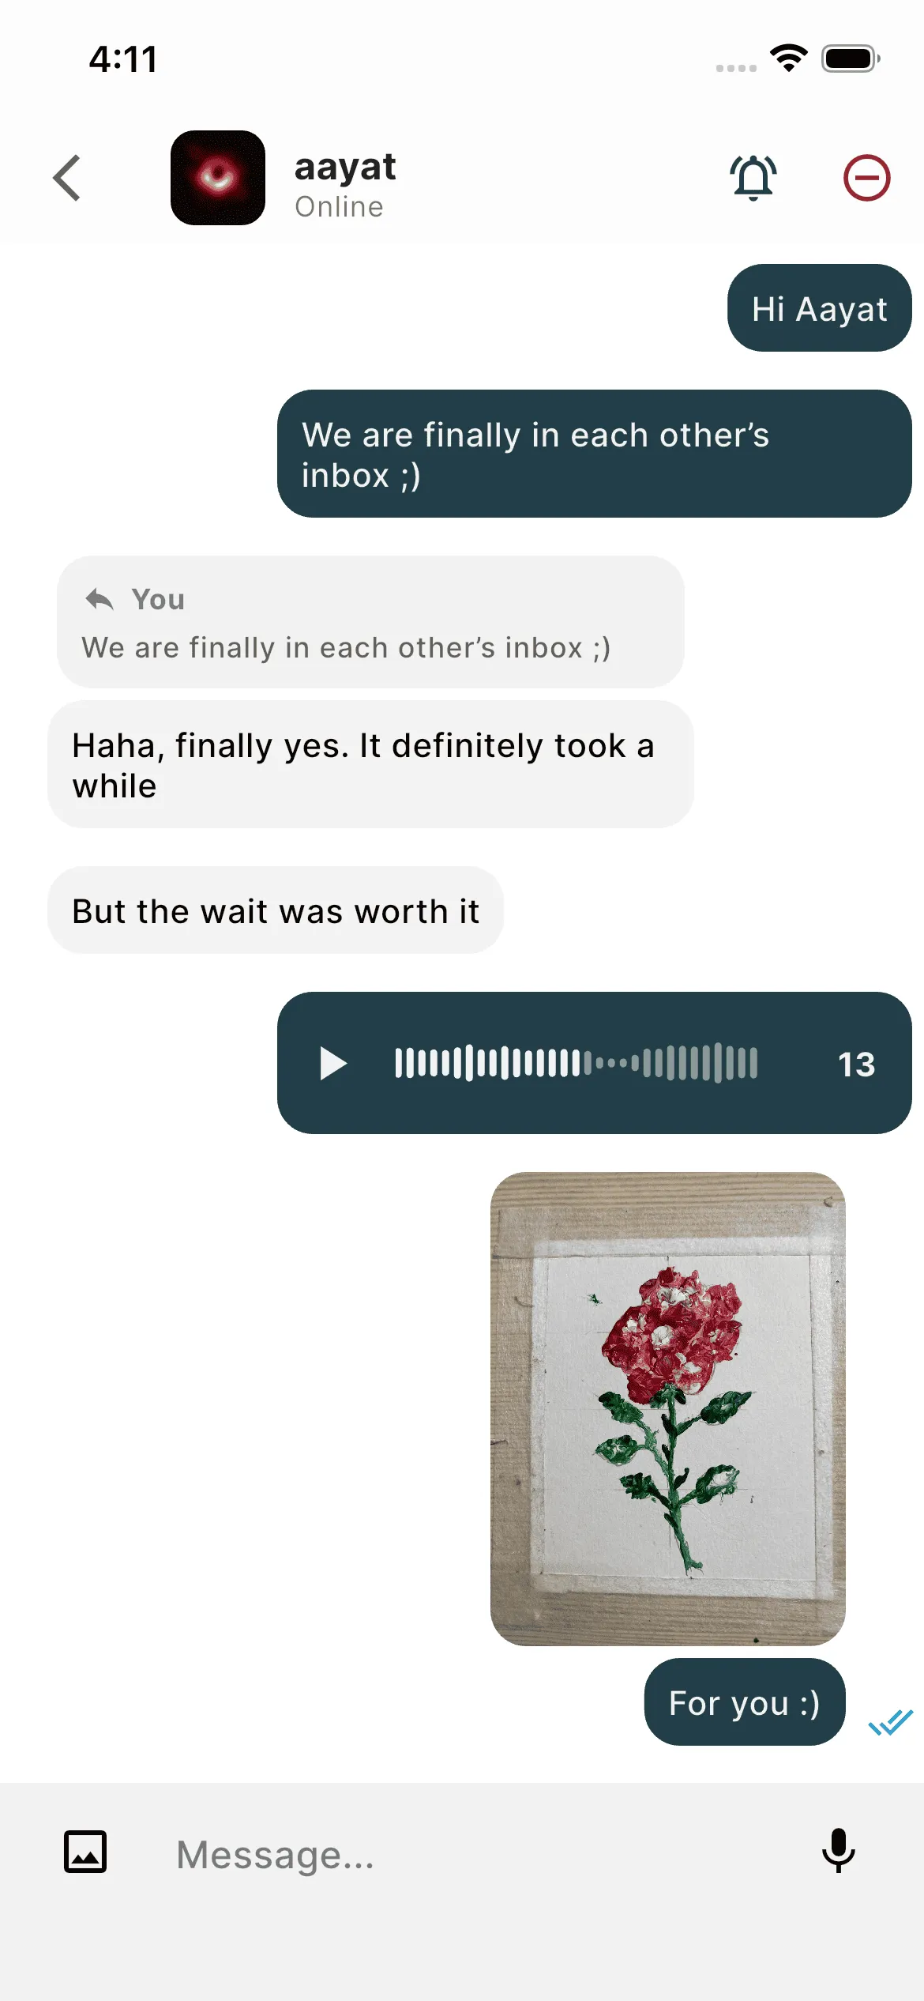Viewport: 924px width, 2001px height.
Task: Attach a photo using the gallery icon
Action: [x=85, y=1852]
